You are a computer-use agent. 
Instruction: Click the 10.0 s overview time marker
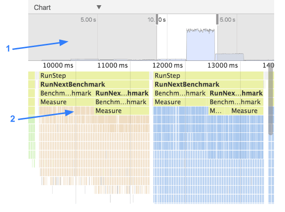[151, 20]
